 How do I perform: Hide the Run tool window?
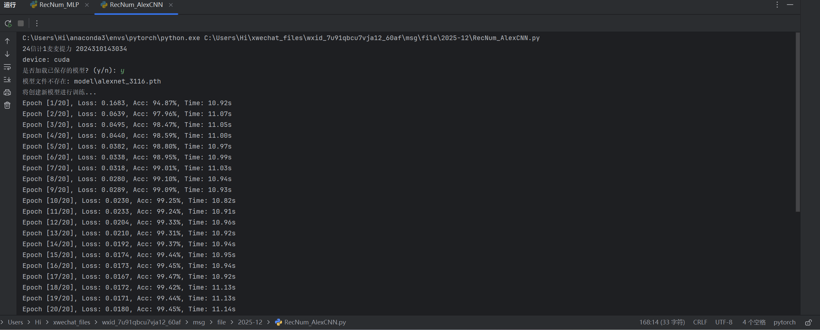coord(790,5)
